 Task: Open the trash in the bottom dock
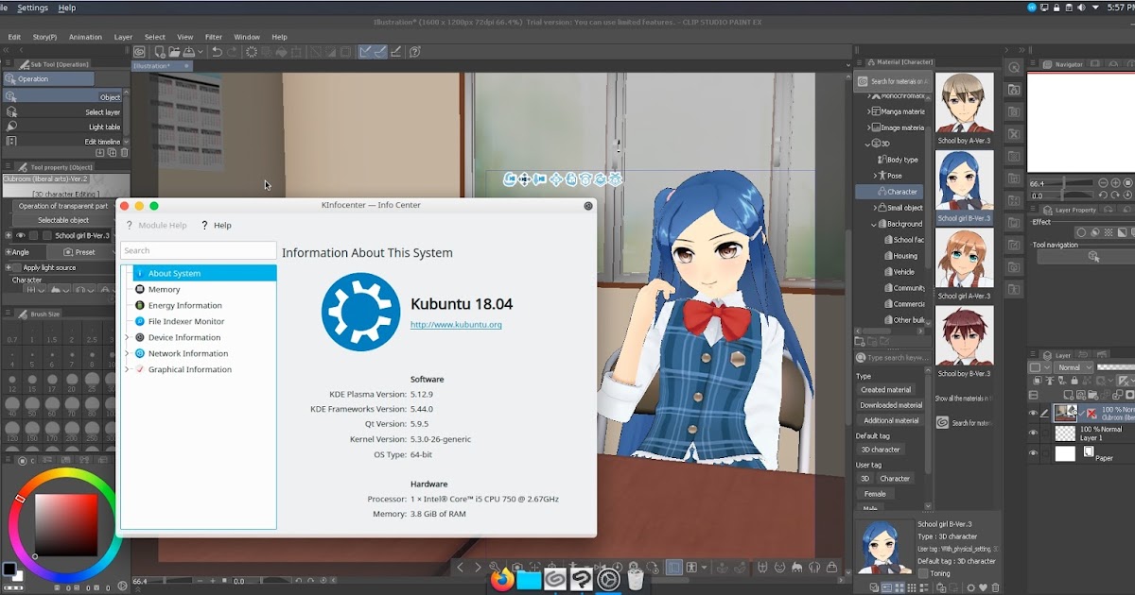point(635,579)
